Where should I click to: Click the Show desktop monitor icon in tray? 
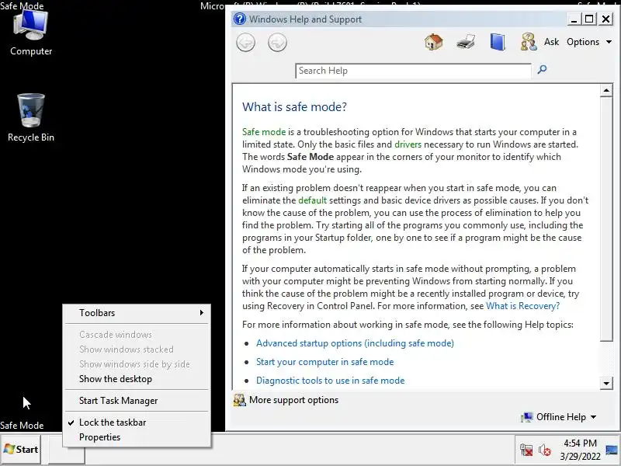tap(612, 450)
